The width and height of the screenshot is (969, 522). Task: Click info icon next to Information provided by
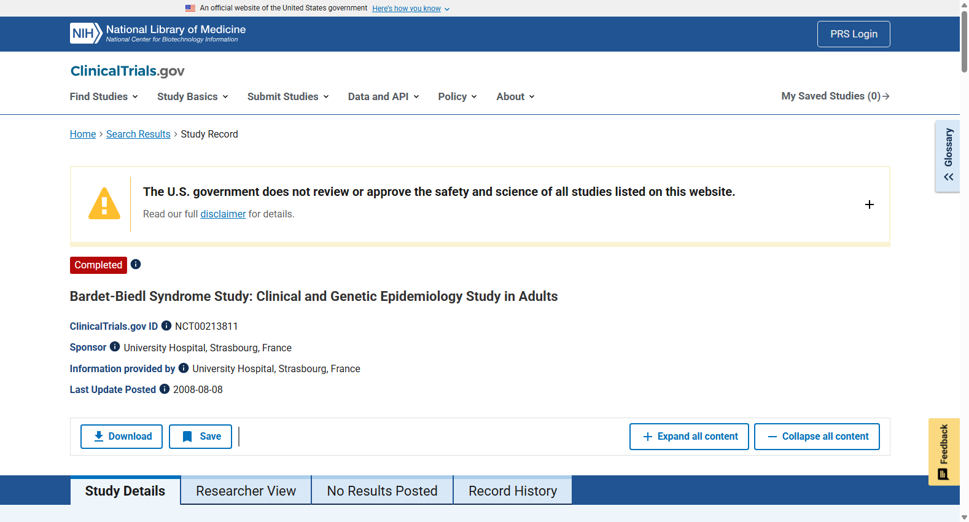[184, 368]
